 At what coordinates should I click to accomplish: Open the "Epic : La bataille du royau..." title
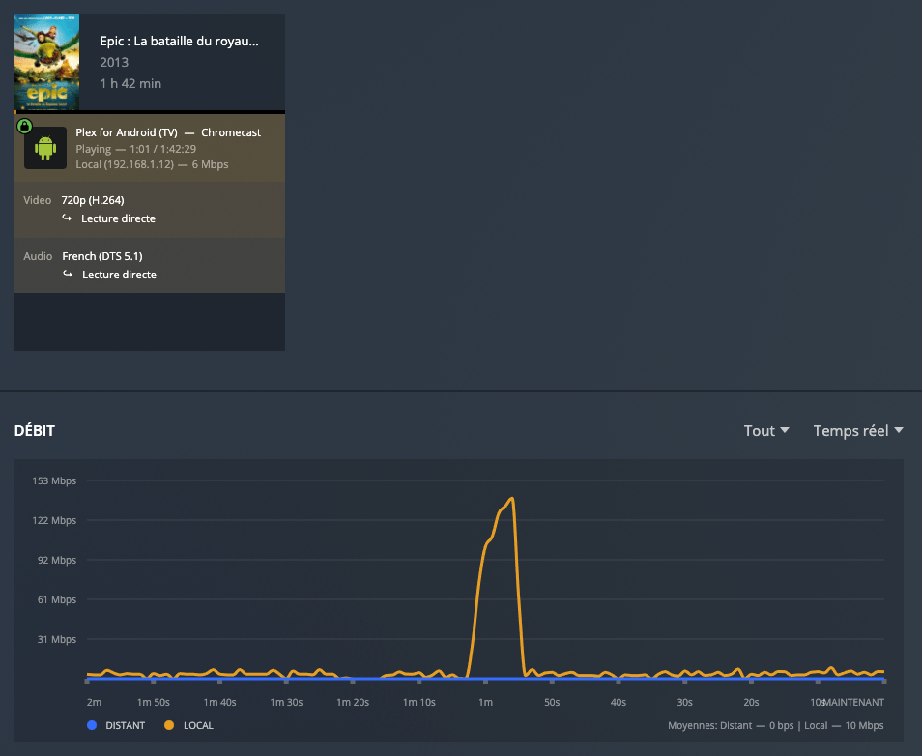point(179,42)
